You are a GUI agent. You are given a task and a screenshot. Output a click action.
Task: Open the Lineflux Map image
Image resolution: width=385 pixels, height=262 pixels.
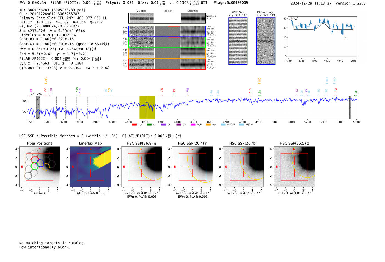point(90,167)
